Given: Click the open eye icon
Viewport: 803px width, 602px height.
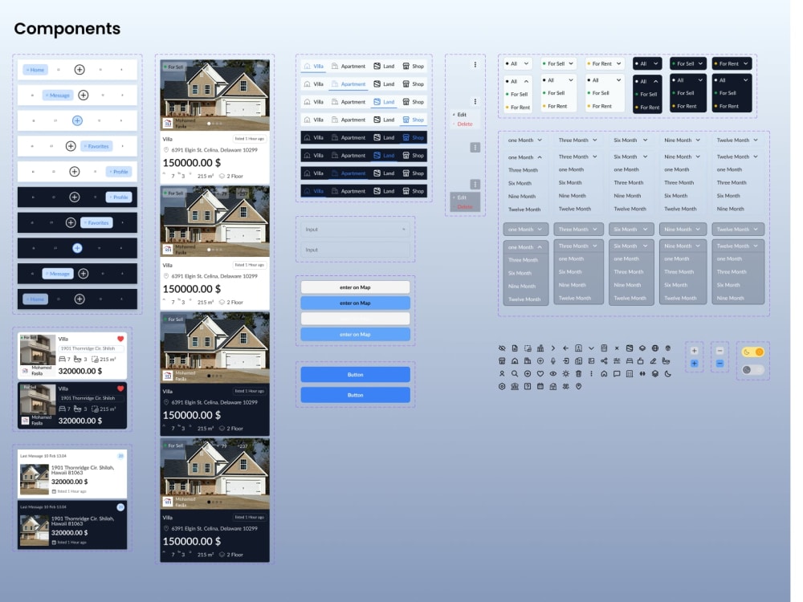Looking at the screenshot, I should click(x=553, y=374).
